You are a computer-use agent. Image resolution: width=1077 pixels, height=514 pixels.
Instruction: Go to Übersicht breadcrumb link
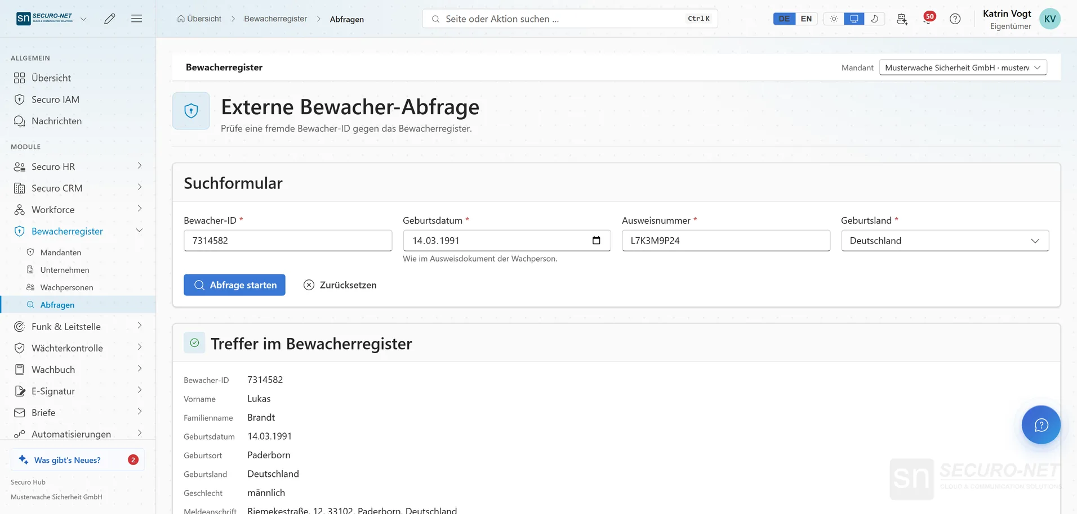point(199,19)
